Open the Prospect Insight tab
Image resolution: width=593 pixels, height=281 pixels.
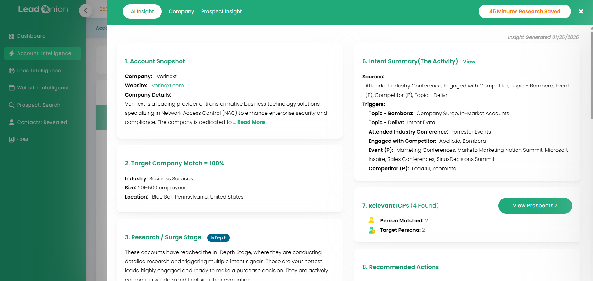tap(221, 12)
